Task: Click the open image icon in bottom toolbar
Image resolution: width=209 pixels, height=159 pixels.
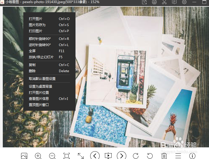Action: (x=24, y=156)
